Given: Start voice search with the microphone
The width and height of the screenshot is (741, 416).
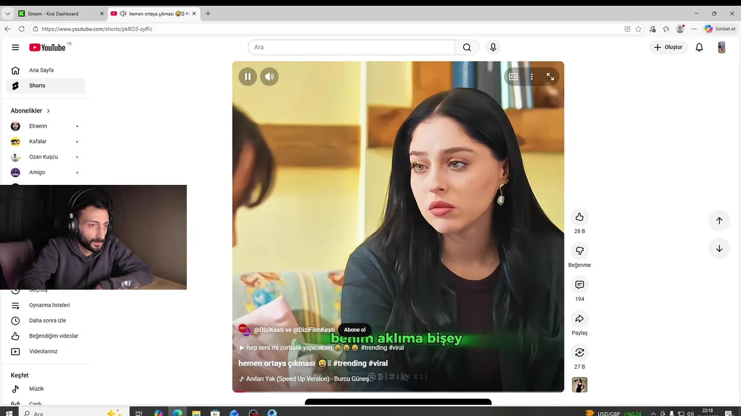Looking at the screenshot, I should [493, 47].
